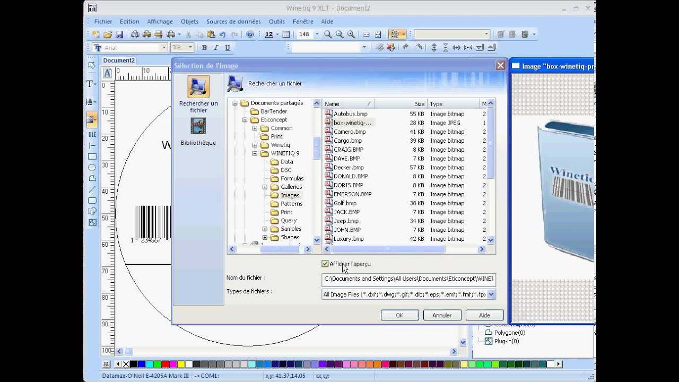Viewport: 679px width, 382px height.
Task: Open the Sources de données menu
Action: tap(233, 22)
